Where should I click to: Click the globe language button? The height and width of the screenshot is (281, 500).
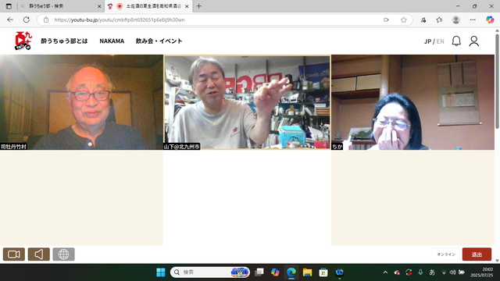63,254
